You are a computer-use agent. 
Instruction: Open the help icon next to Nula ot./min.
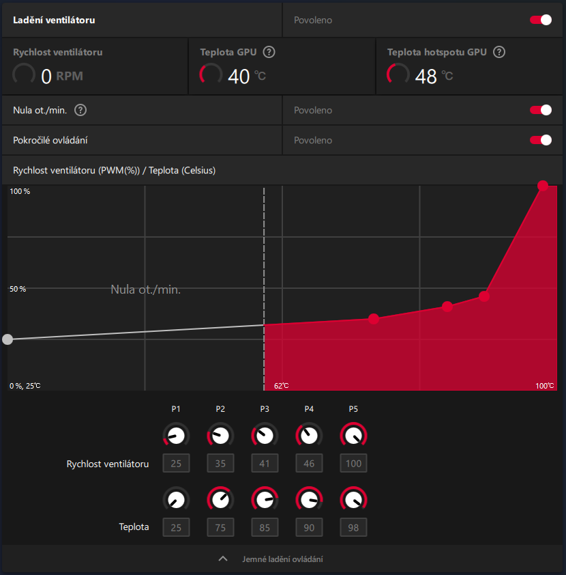point(80,110)
